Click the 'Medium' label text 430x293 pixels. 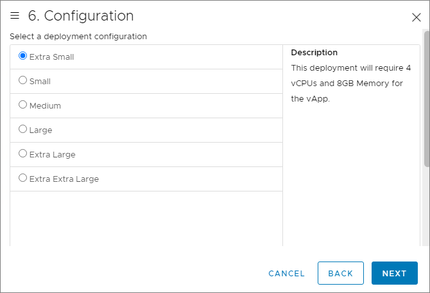tap(45, 105)
